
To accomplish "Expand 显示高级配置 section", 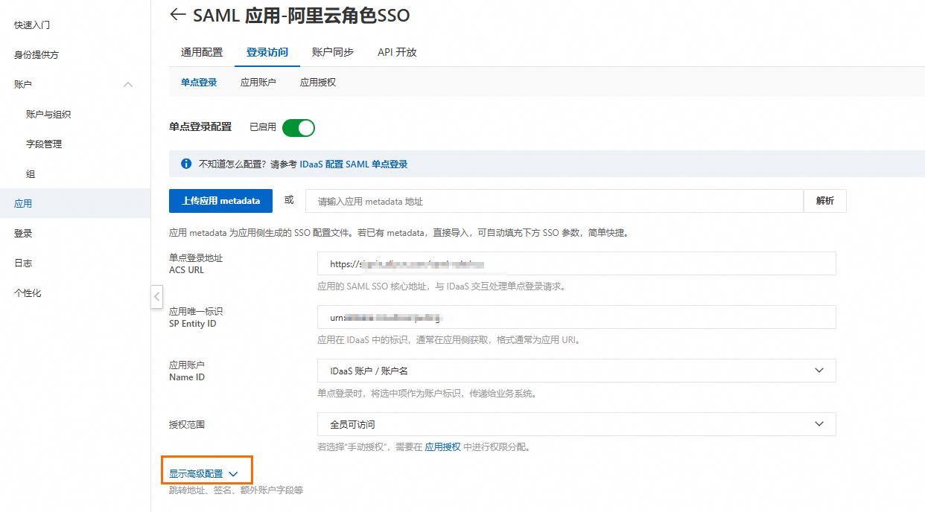I will pyautogui.click(x=203, y=473).
